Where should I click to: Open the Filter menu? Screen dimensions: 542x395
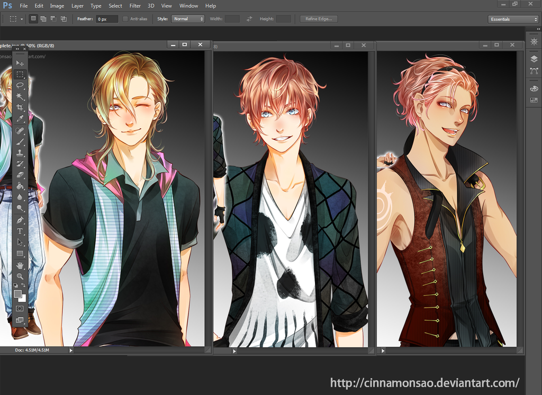(135, 6)
